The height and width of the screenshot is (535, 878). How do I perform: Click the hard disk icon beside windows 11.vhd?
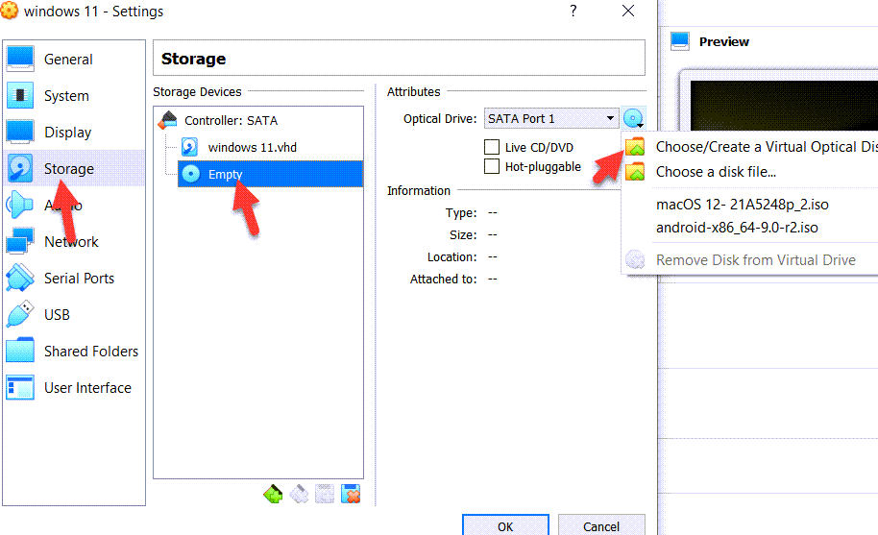tap(190, 147)
